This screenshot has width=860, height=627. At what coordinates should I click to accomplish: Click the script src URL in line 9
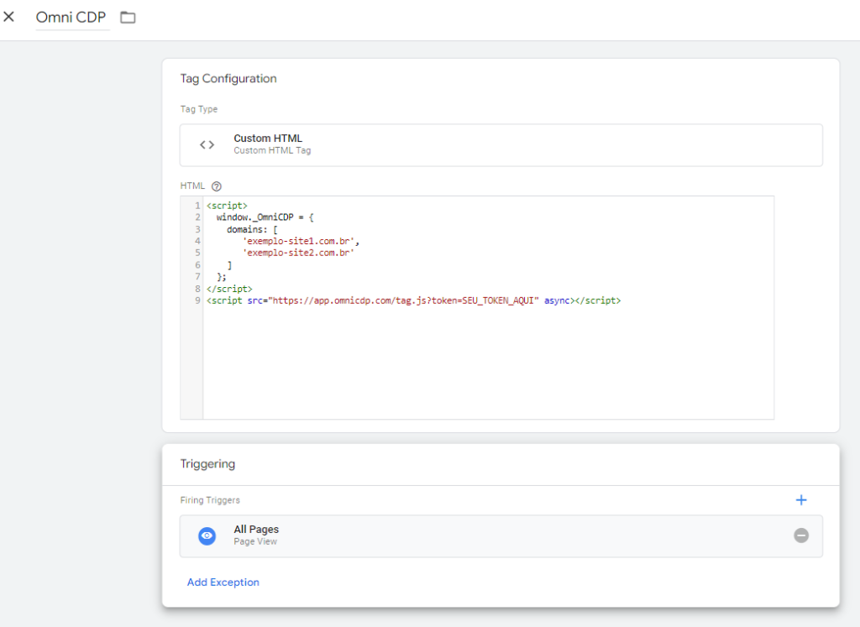404,300
